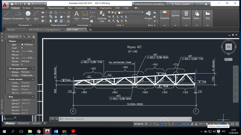Switch to the Формат А3 layout tab

coord(23,123)
